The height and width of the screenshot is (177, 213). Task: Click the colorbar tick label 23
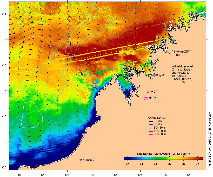tap(141, 164)
